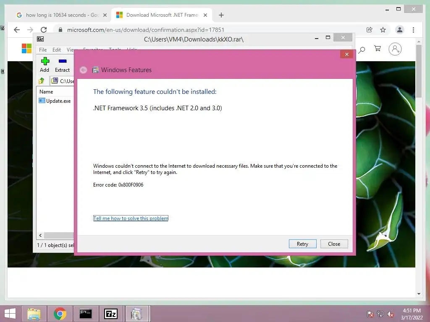Screen dimensions: 430x322
Task: Click the site padlock icon in address bar
Action: [60, 30]
